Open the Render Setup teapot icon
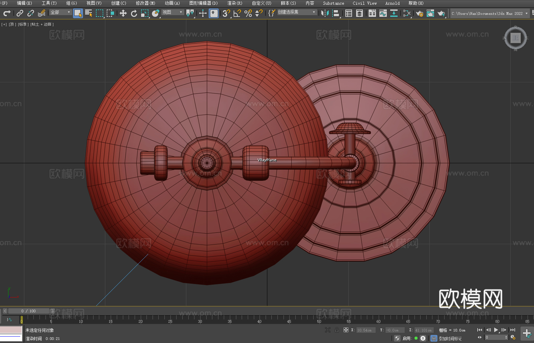The height and width of the screenshot is (343, 534). point(419,13)
